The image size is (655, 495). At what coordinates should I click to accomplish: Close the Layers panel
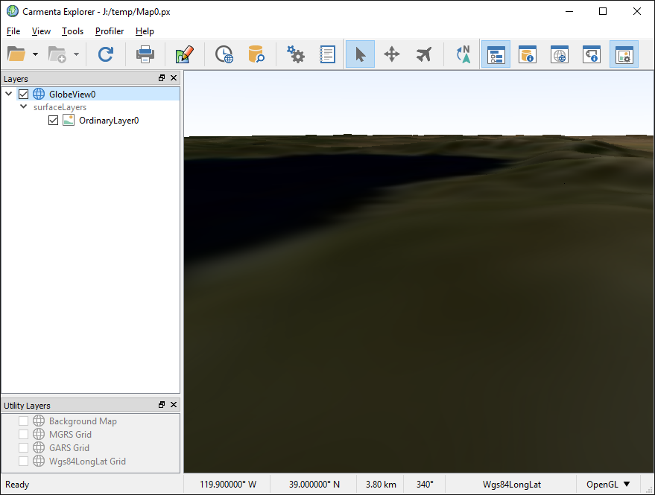pos(174,78)
